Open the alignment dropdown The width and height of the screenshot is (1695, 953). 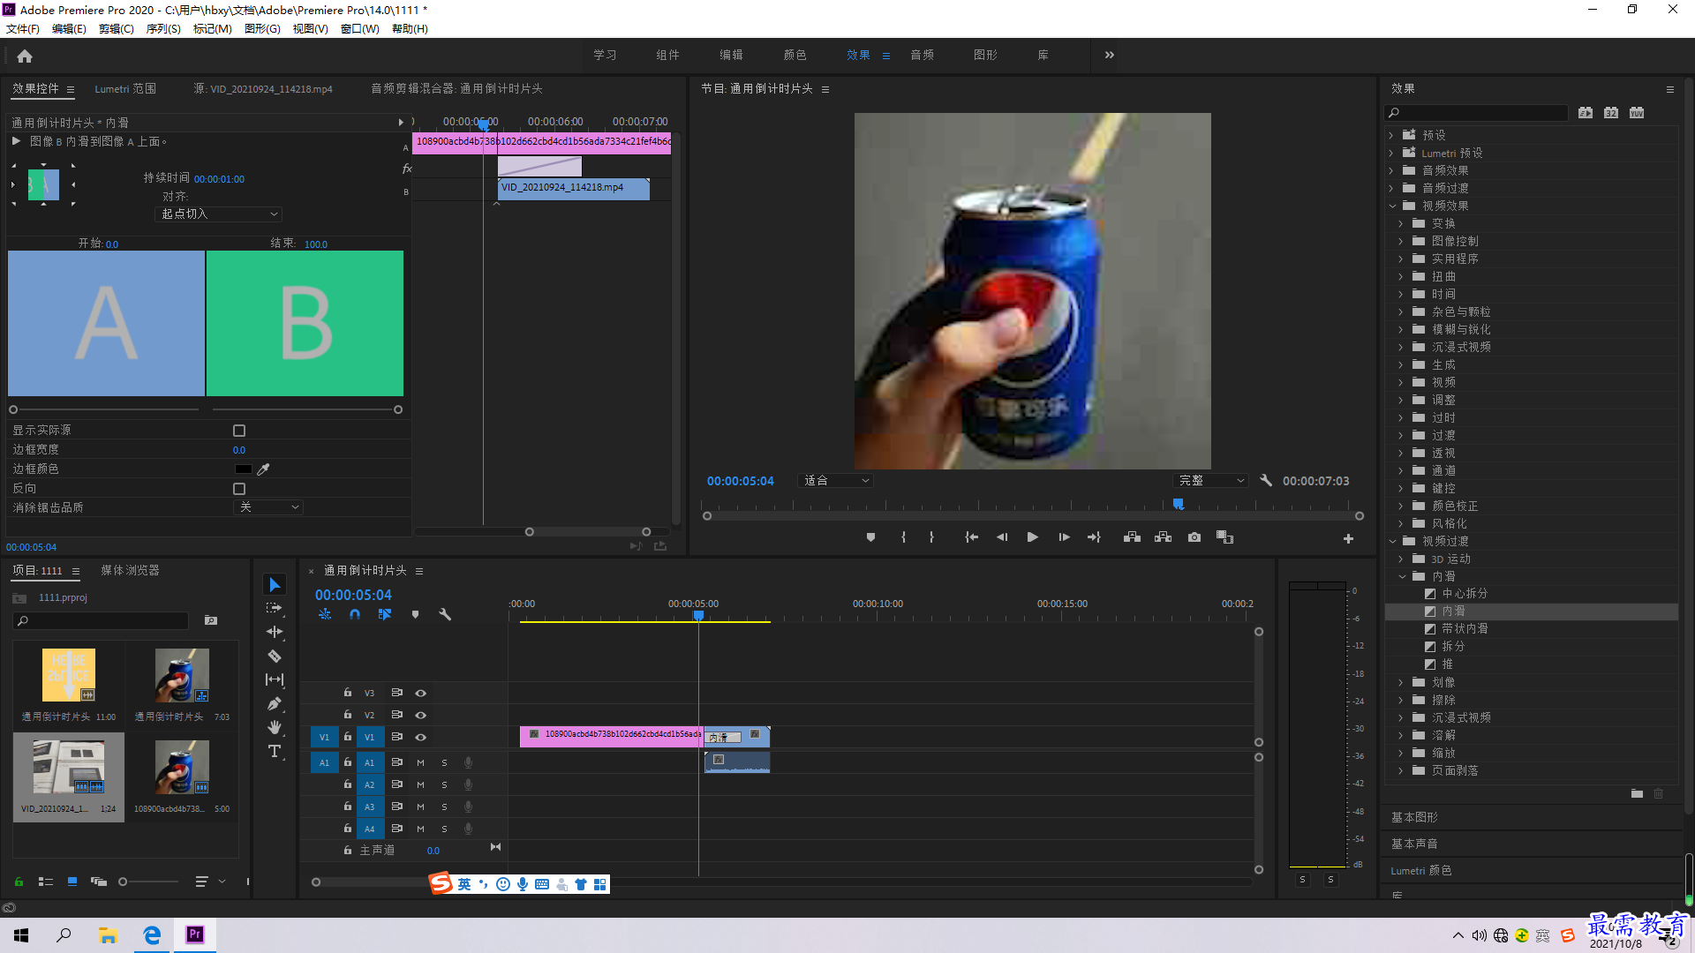click(219, 214)
